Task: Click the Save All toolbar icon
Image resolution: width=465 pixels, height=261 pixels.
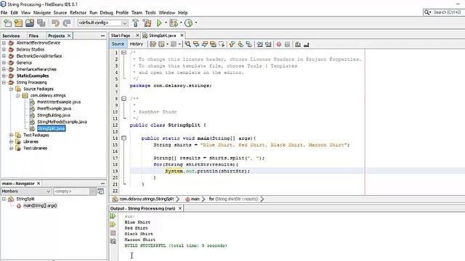Action: click(41, 22)
